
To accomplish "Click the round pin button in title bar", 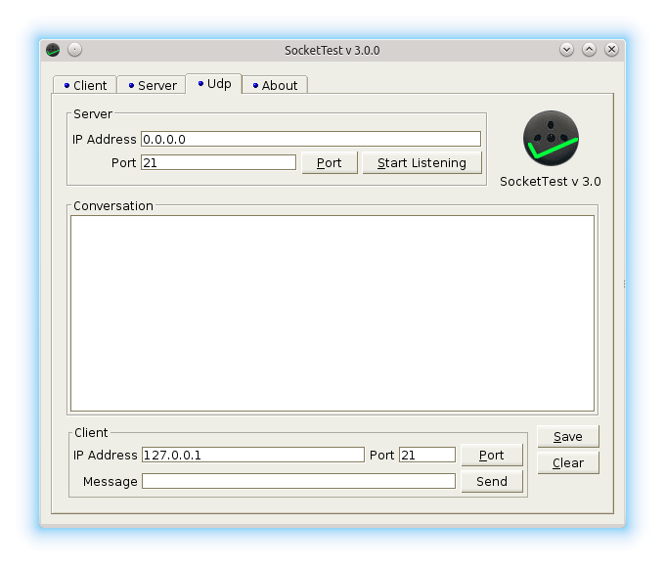I will coord(75,50).
